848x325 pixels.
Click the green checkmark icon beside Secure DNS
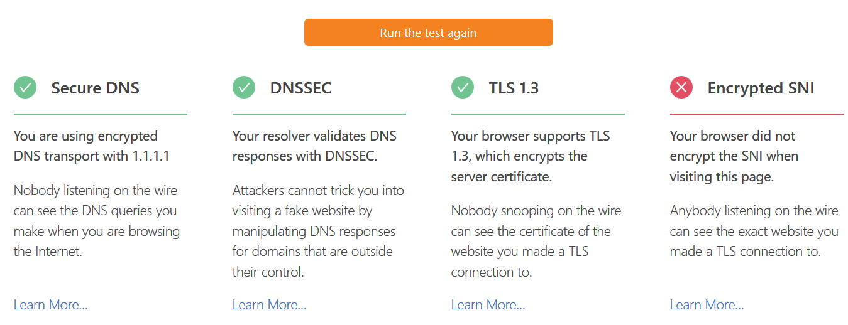pos(25,88)
